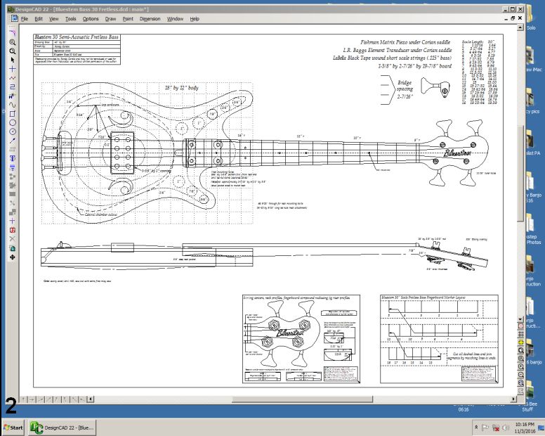Select the parallel lines tool

(12, 87)
